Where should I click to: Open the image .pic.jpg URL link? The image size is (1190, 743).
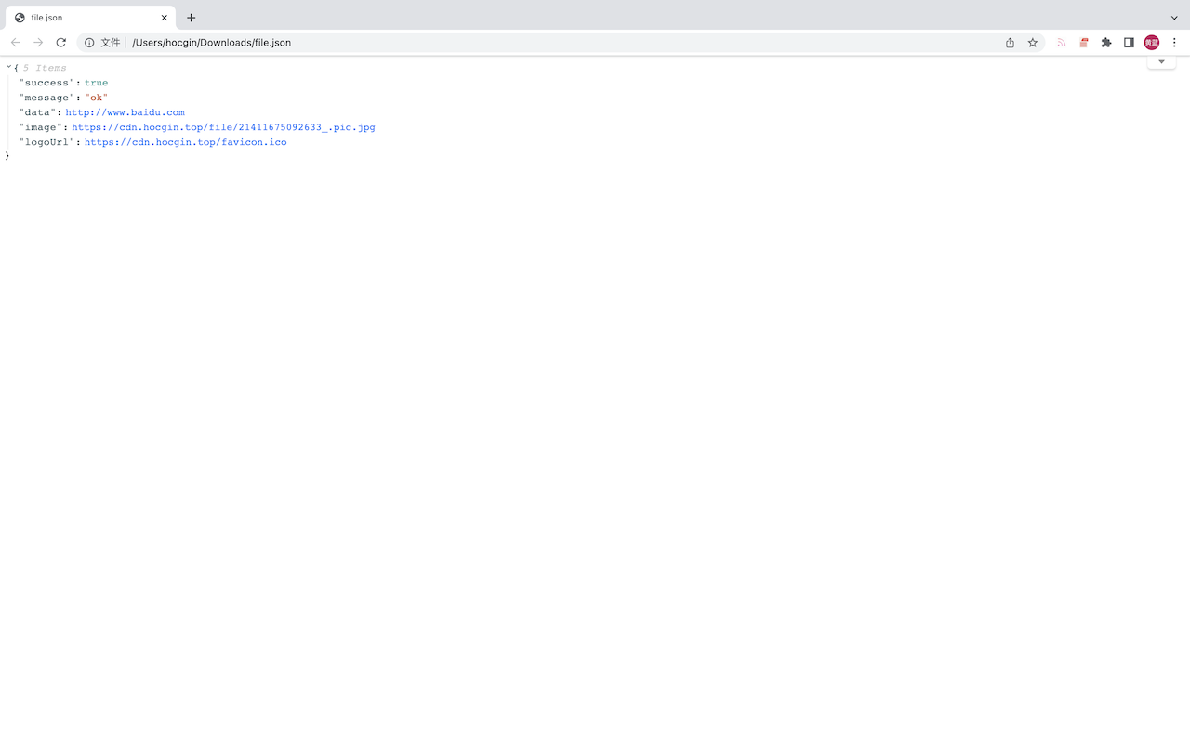(x=223, y=127)
